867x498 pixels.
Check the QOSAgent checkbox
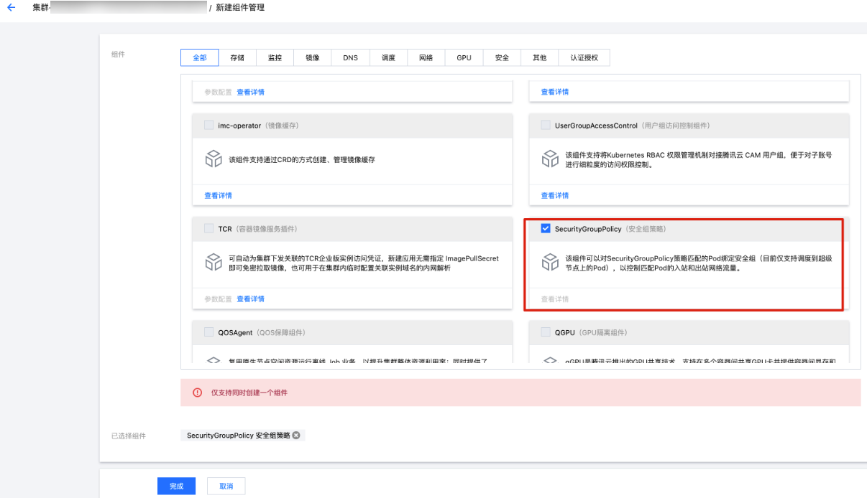[209, 332]
